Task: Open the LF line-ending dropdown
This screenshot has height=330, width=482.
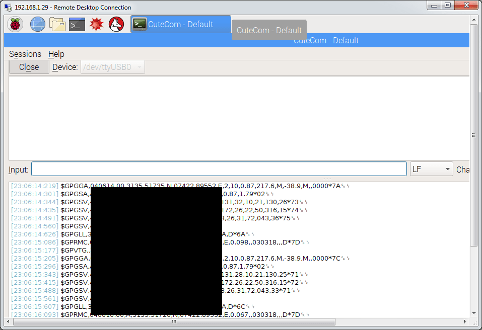Action: pyautogui.click(x=431, y=169)
